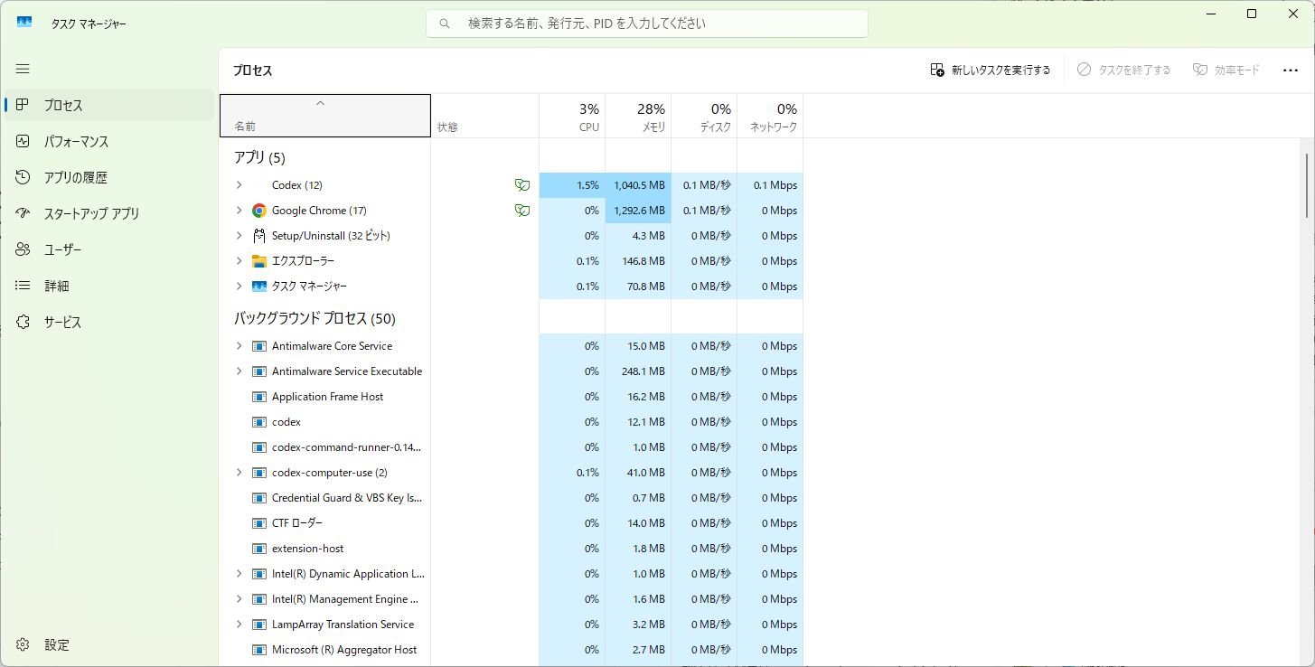This screenshot has height=667, width=1315.
Task: Click the Application Frame Host icon
Action: tap(259, 397)
